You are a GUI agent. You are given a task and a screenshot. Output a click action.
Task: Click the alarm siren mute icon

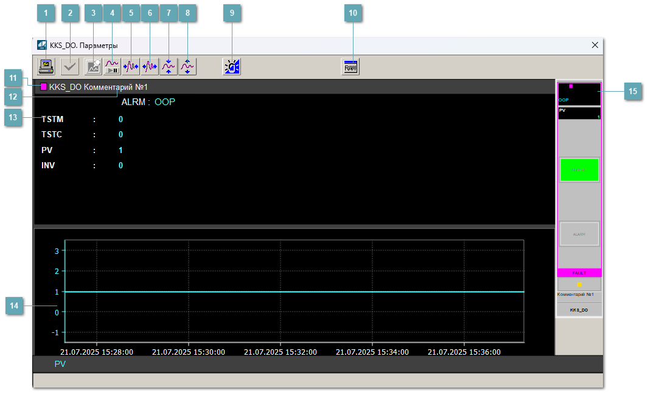[232, 67]
